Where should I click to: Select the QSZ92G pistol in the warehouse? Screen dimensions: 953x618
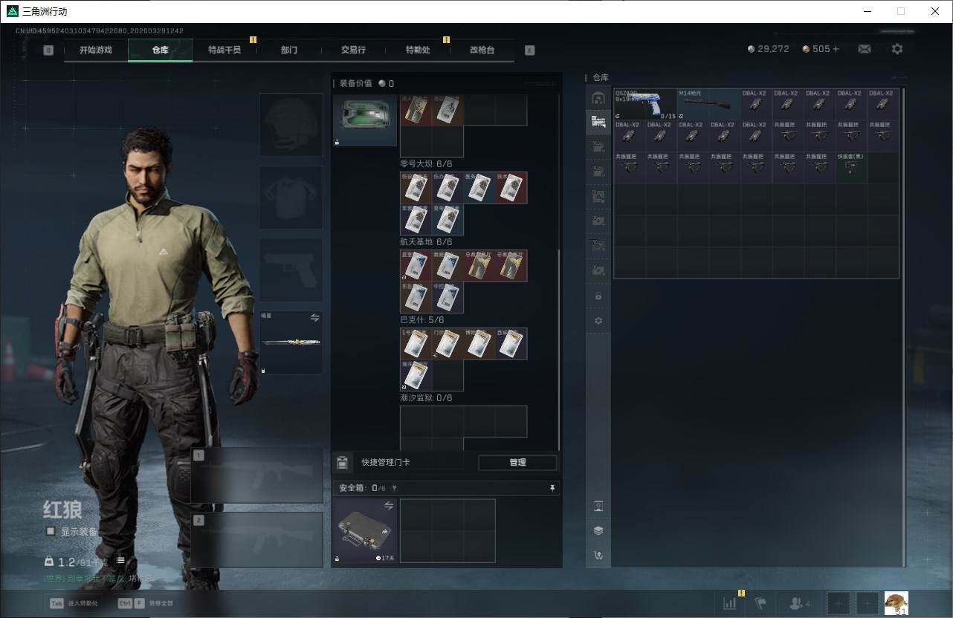click(646, 105)
